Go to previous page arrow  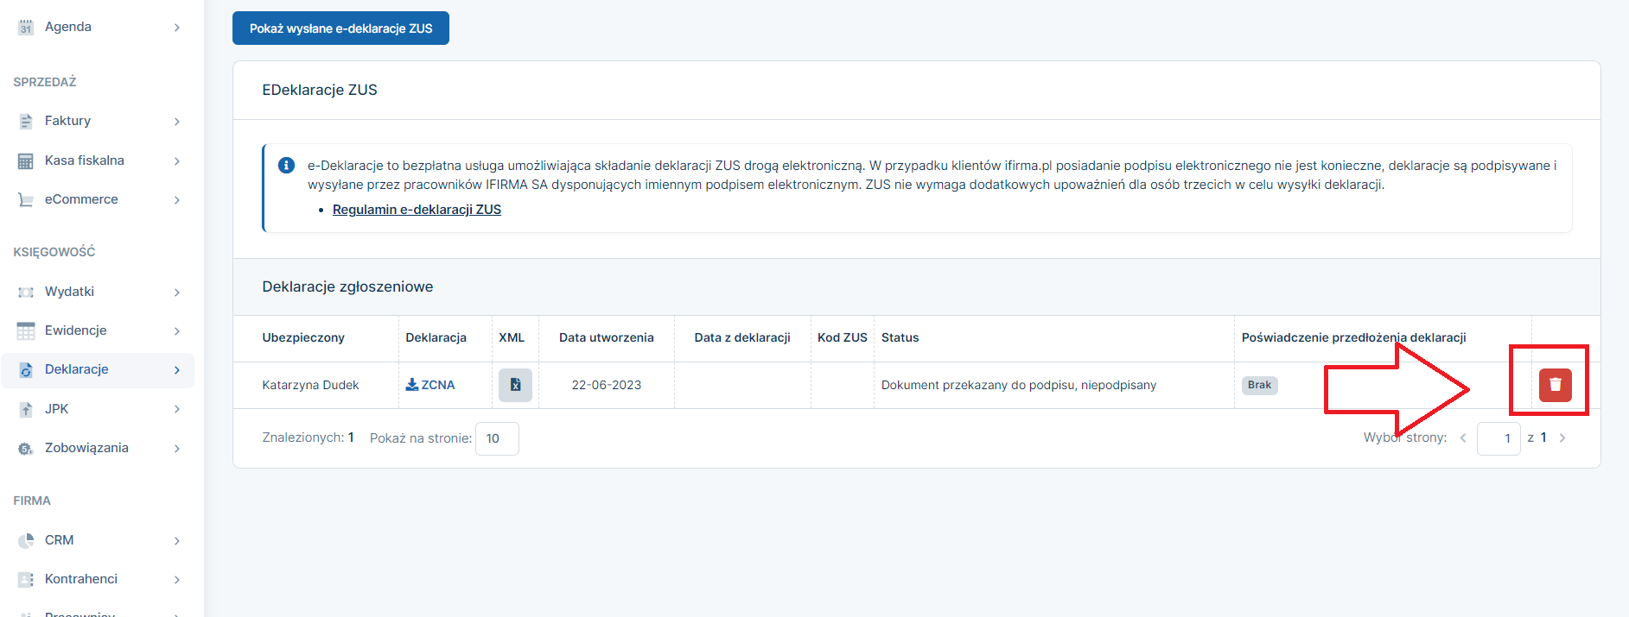coord(1463,438)
